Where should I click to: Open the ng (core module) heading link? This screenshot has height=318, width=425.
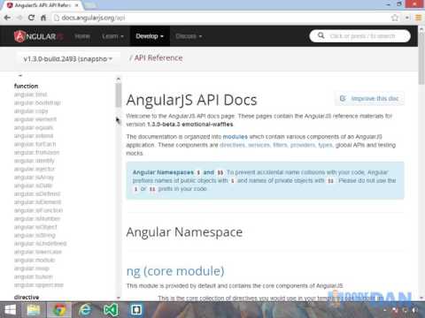pyautogui.click(x=175, y=271)
